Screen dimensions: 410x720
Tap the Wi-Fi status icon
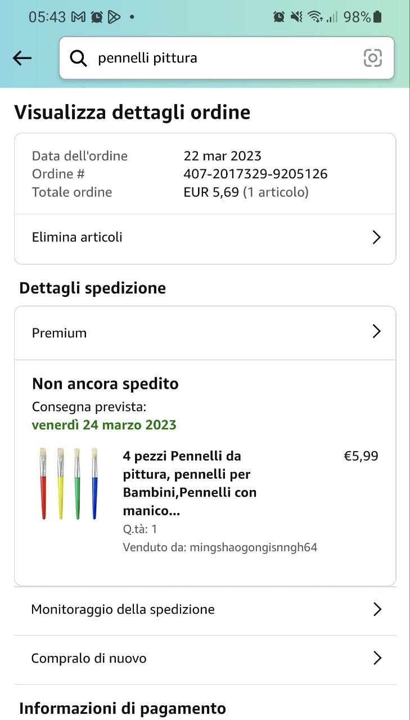tap(315, 17)
